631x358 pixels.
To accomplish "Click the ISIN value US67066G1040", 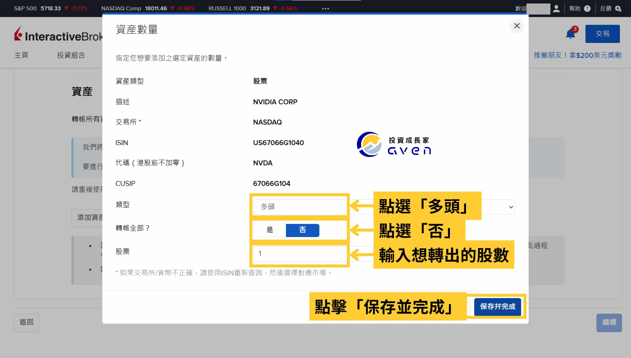I will tap(278, 143).
